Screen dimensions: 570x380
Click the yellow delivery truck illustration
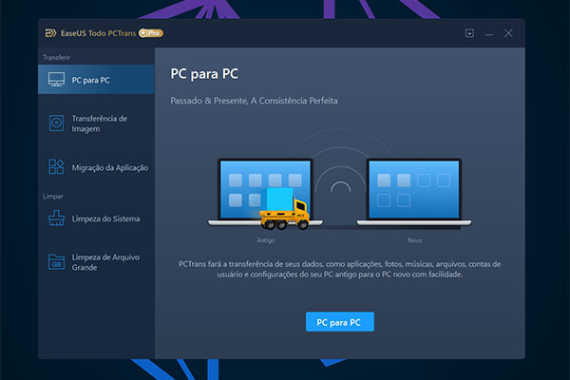pyautogui.click(x=285, y=209)
